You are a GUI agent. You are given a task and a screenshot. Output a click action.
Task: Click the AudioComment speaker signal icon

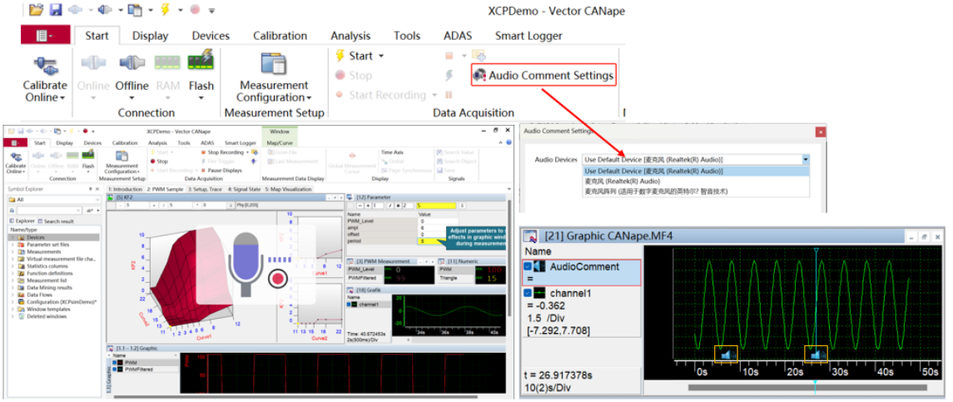[x=539, y=266]
